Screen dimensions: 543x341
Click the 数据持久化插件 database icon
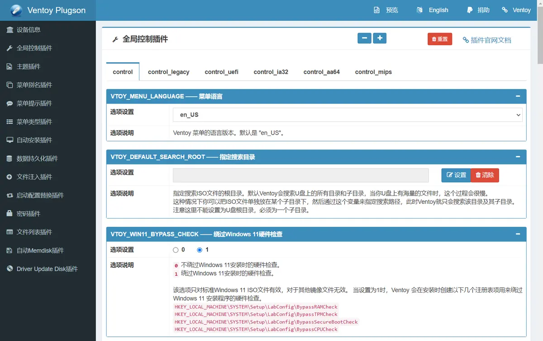[10, 159]
